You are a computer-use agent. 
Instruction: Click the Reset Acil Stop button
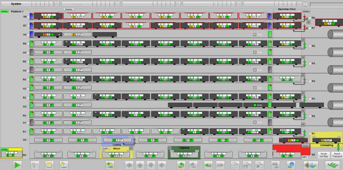coord(324,155)
